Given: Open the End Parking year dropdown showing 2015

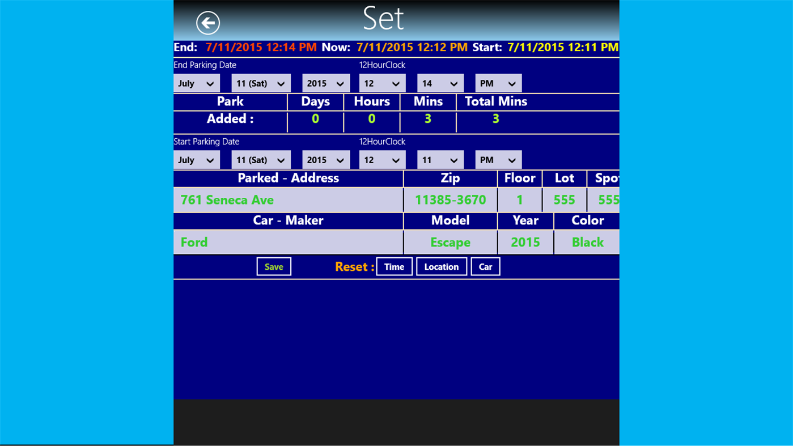Looking at the screenshot, I should (x=325, y=83).
